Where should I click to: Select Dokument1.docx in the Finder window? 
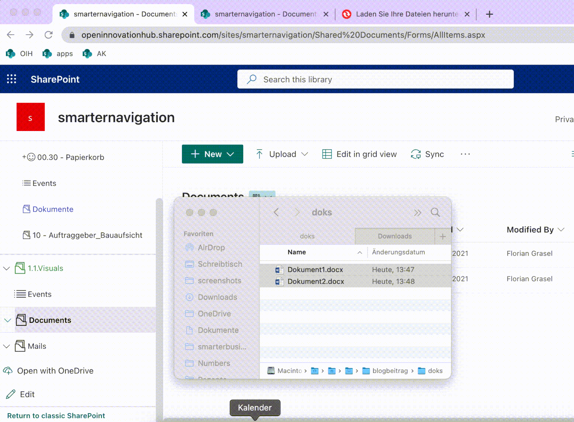click(315, 270)
